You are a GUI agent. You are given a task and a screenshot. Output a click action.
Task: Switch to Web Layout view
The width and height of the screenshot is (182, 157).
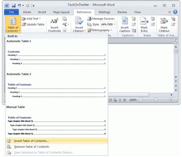click(115, 100)
